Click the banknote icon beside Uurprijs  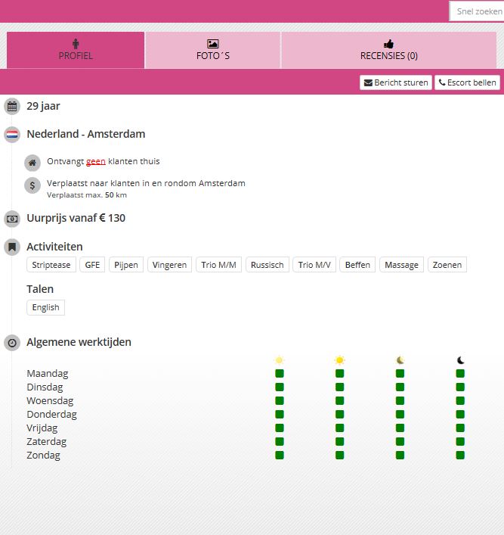point(12,219)
